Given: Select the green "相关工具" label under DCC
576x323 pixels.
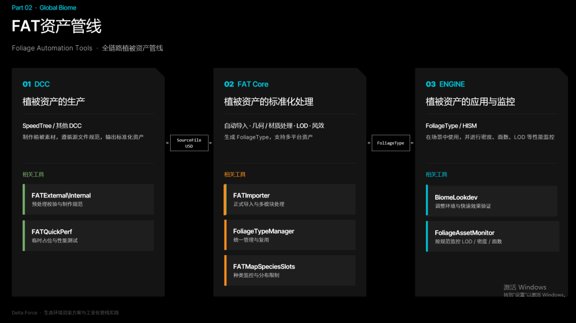Looking at the screenshot, I should pos(33,175).
